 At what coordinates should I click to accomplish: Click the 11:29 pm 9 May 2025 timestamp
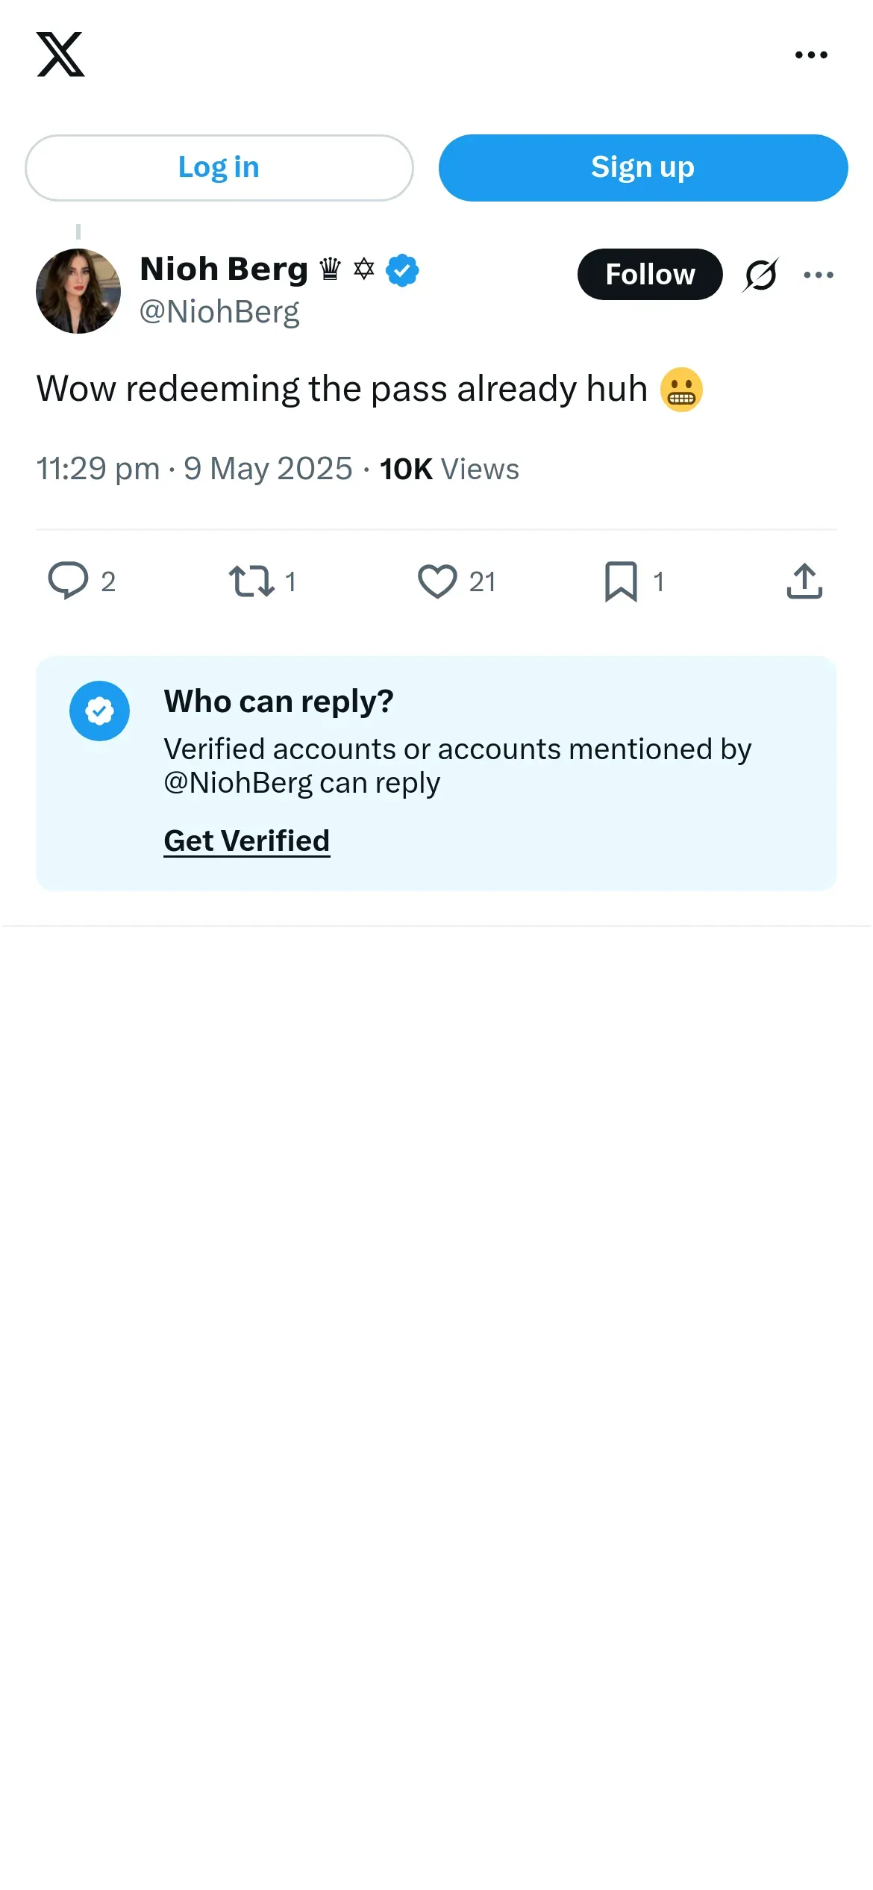point(194,470)
